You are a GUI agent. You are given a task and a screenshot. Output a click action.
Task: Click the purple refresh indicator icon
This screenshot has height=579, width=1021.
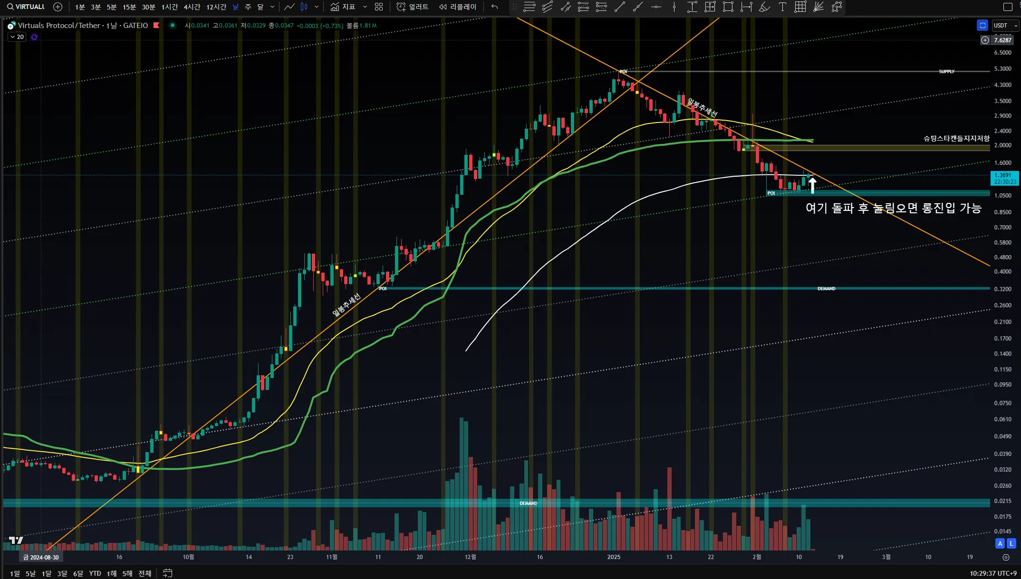(x=34, y=37)
